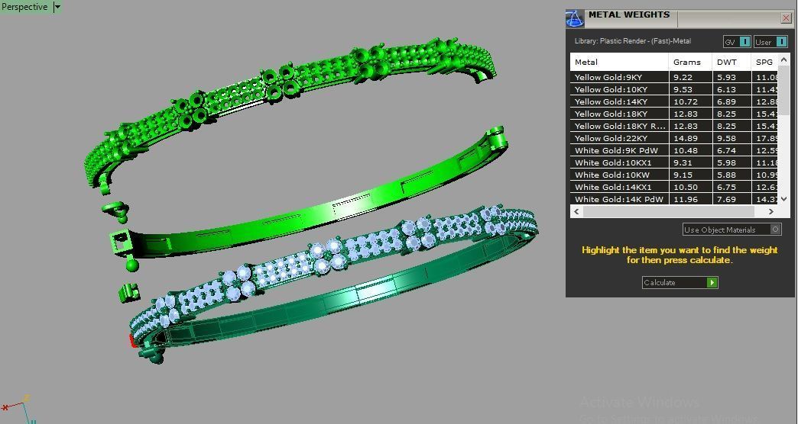Sort by the DWT column header
The height and width of the screenshot is (424, 798).
pyautogui.click(x=731, y=62)
